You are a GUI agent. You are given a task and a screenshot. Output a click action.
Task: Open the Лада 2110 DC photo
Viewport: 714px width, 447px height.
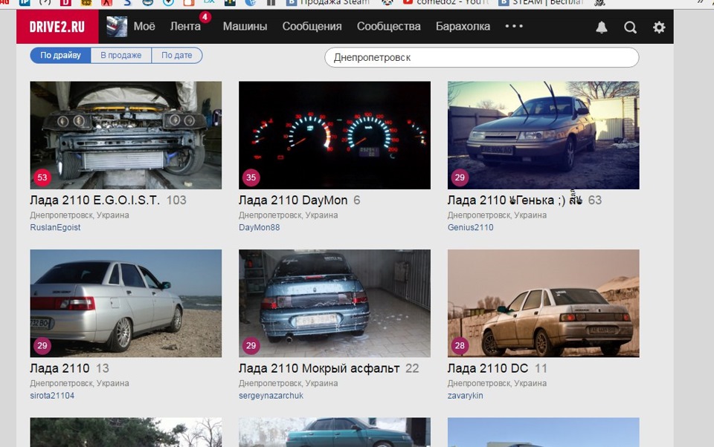tap(543, 303)
